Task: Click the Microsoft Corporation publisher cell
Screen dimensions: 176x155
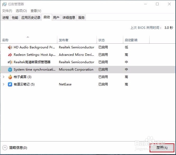Action: click(76, 70)
